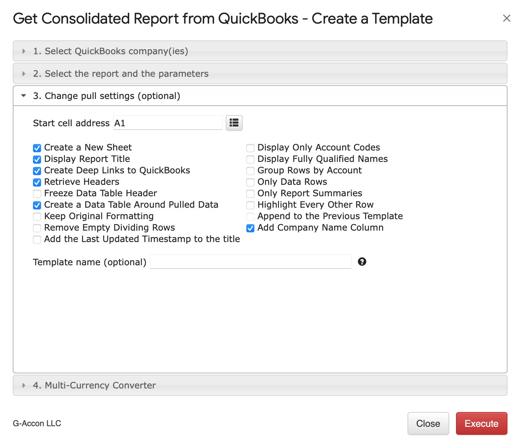Tick Add the Last Updated Timestamp option

click(x=37, y=240)
